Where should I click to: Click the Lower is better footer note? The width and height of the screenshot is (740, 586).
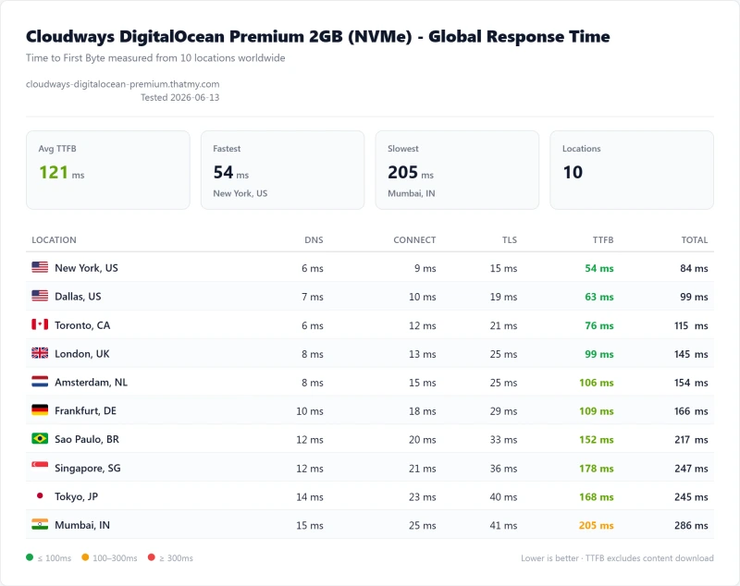click(617, 558)
